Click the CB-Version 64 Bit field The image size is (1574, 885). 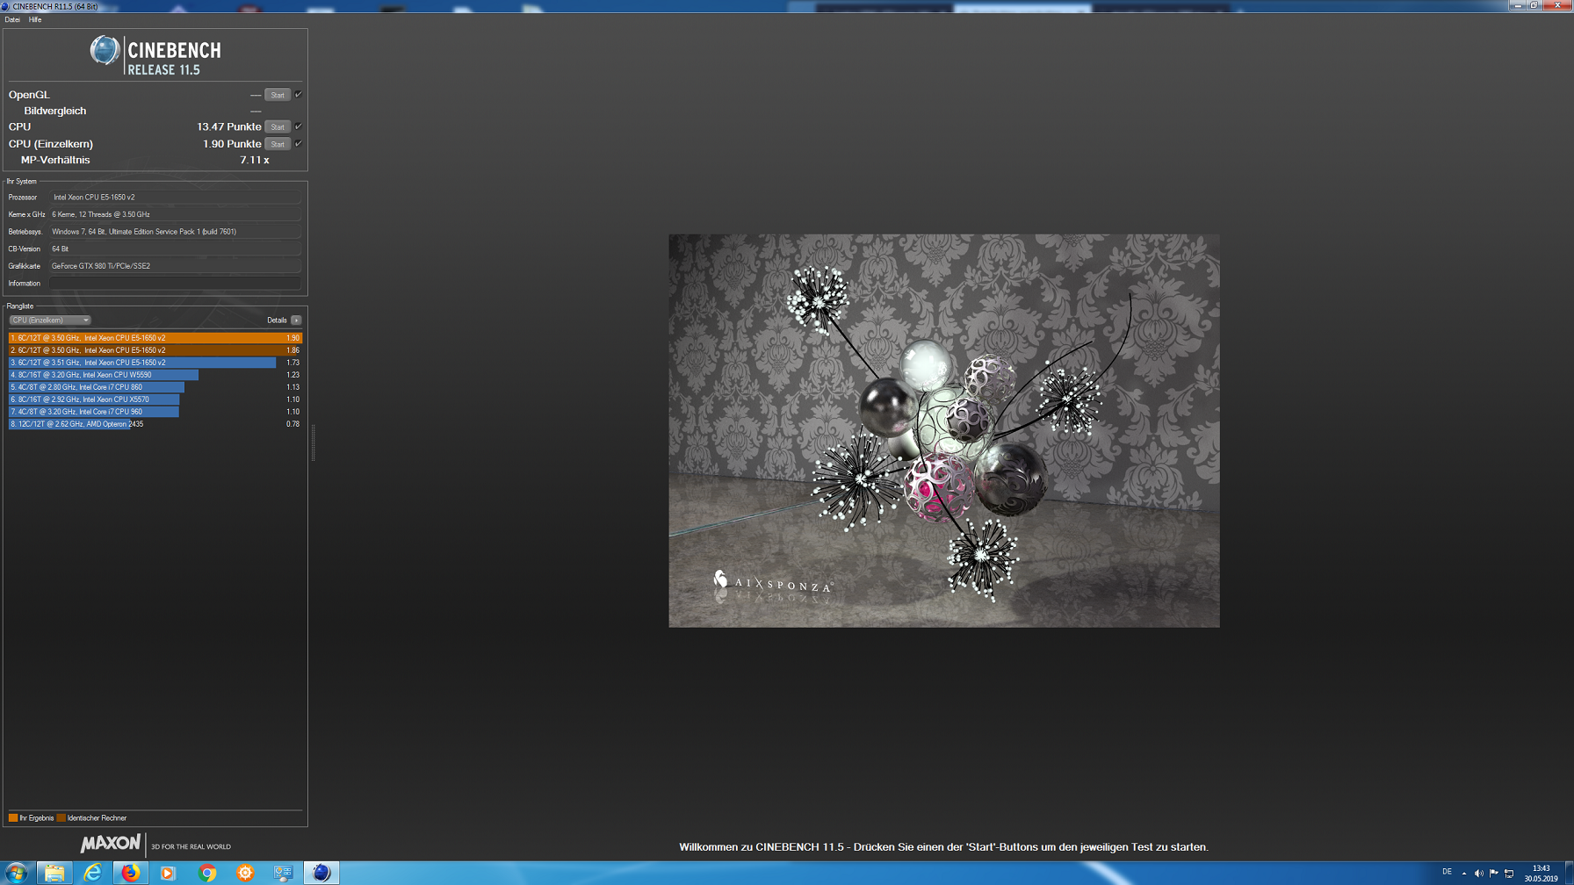(175, 249)
